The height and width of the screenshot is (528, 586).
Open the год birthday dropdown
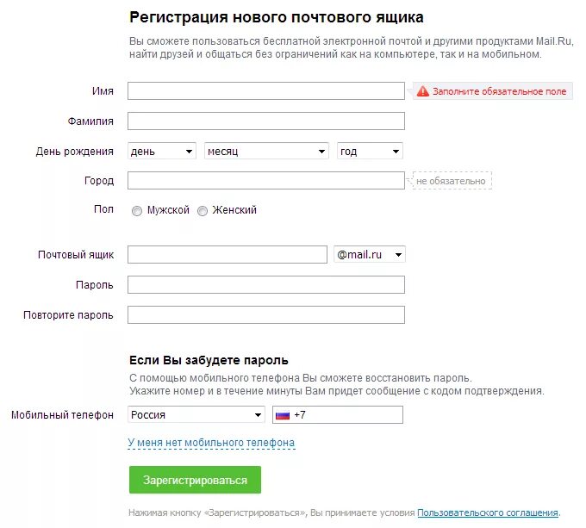point(370,152)
